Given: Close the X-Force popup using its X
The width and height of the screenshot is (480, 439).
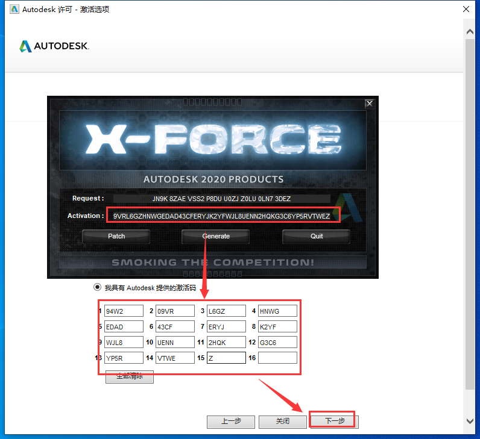Looking at the screenshot, I should tap(369, 104).
